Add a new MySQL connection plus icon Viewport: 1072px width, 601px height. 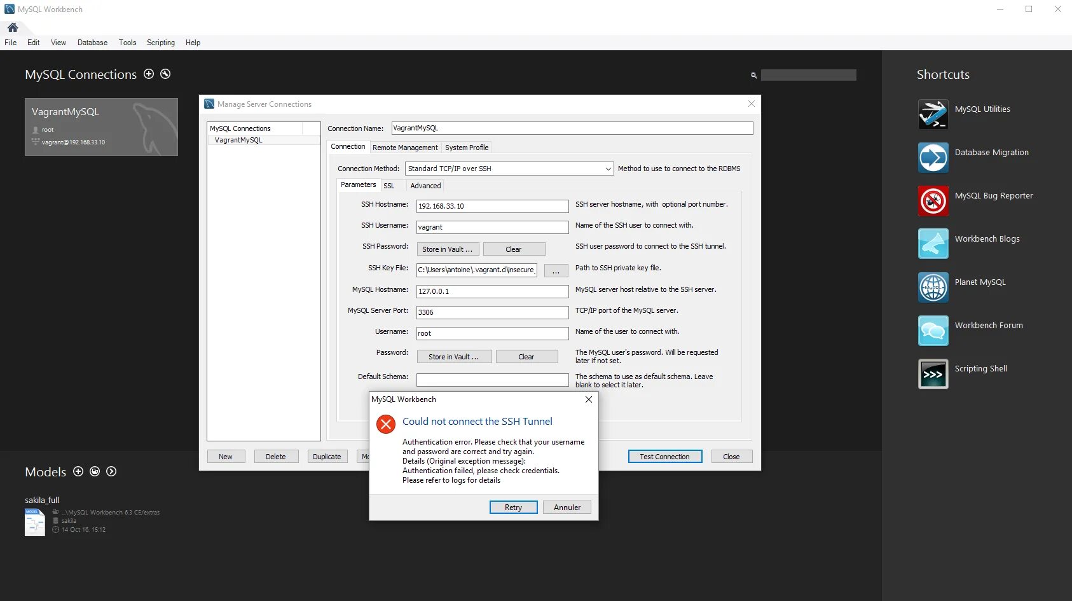point(149,74)
